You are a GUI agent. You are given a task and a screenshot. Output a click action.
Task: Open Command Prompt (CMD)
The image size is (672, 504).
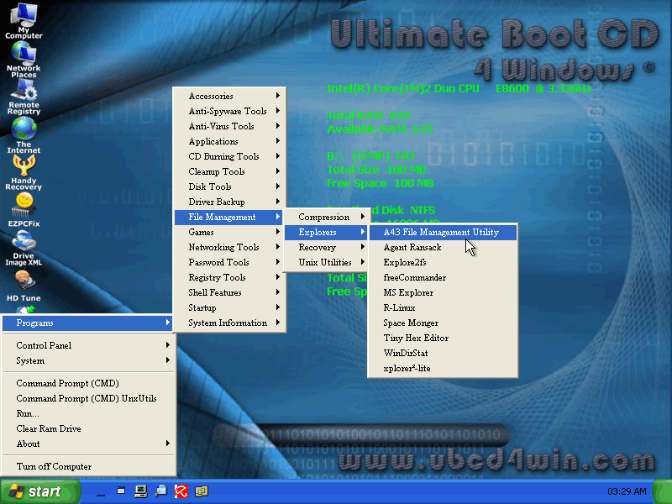(x=87, y=383)
